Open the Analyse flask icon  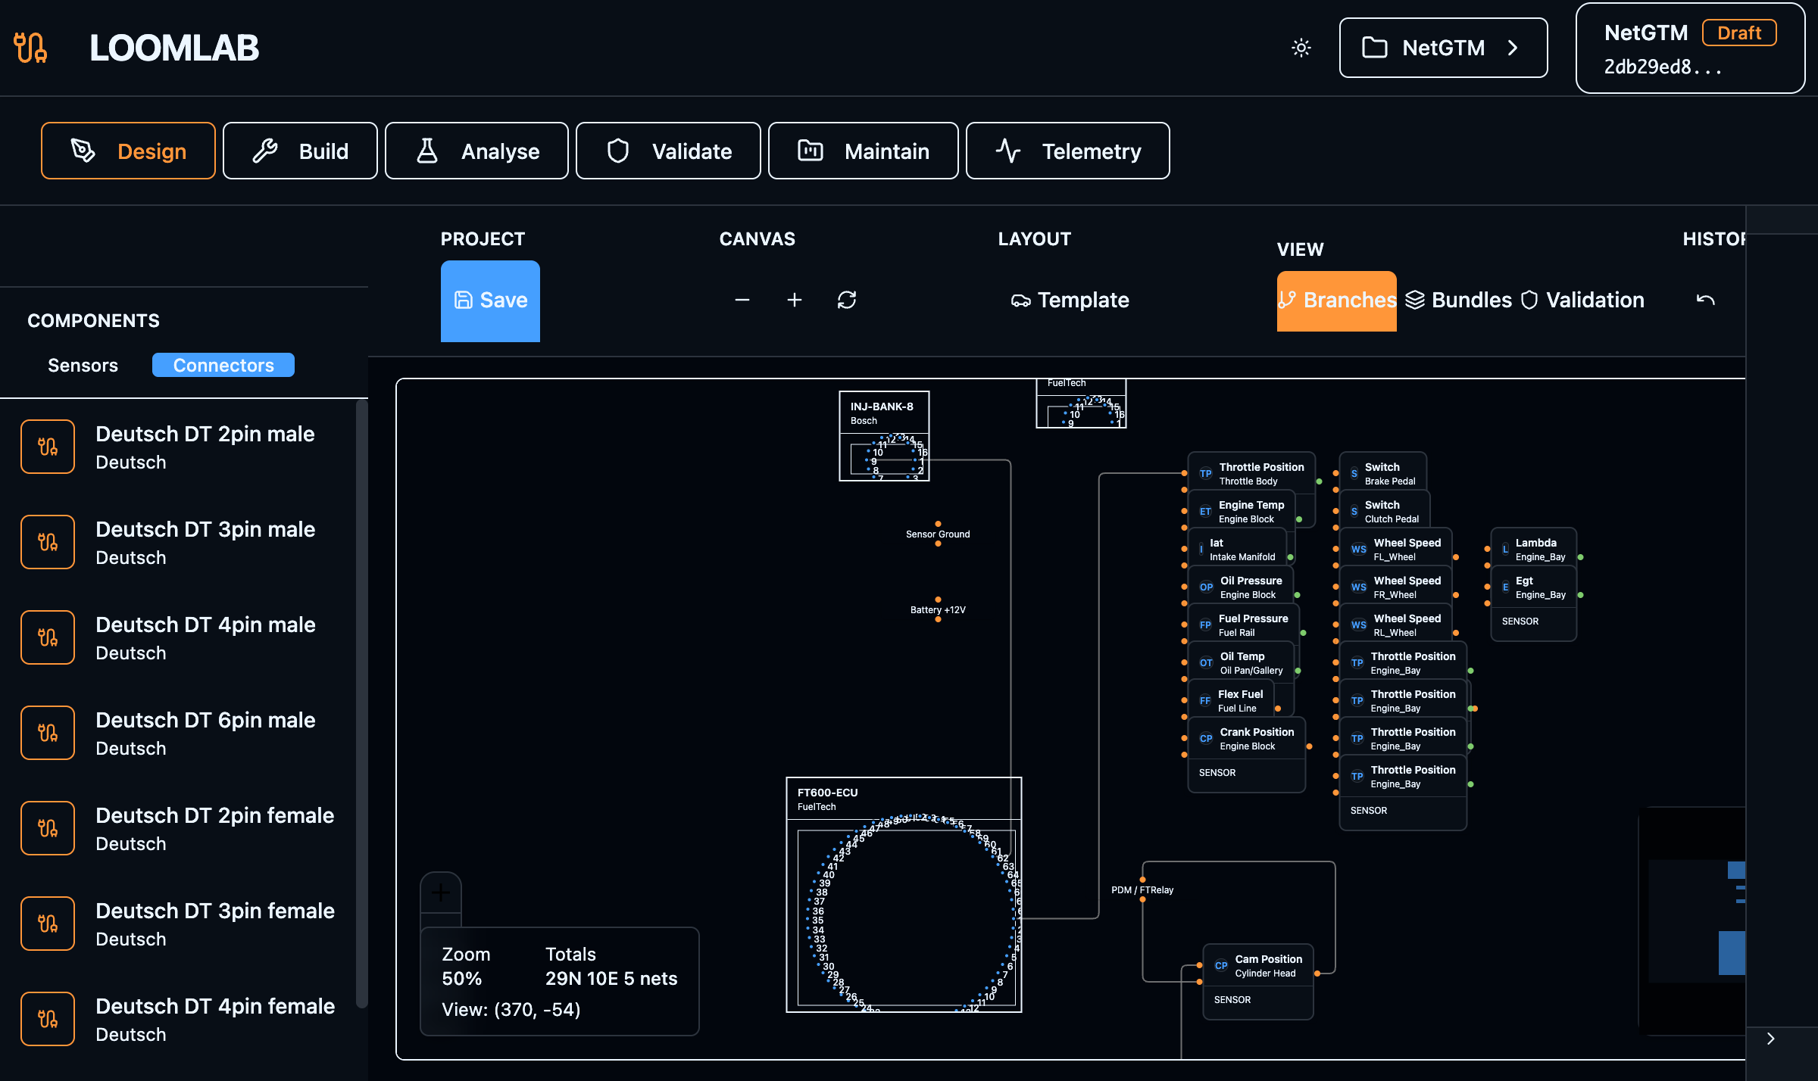[429, 151]
